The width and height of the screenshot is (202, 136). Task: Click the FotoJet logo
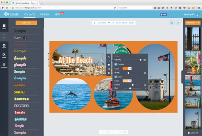[x=11, y=14]
